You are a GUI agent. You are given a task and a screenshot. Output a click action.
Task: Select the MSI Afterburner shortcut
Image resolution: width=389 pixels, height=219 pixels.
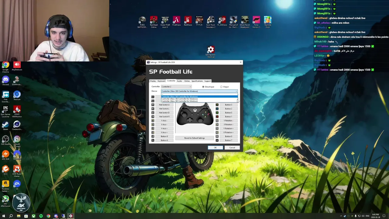click(5, 202)
